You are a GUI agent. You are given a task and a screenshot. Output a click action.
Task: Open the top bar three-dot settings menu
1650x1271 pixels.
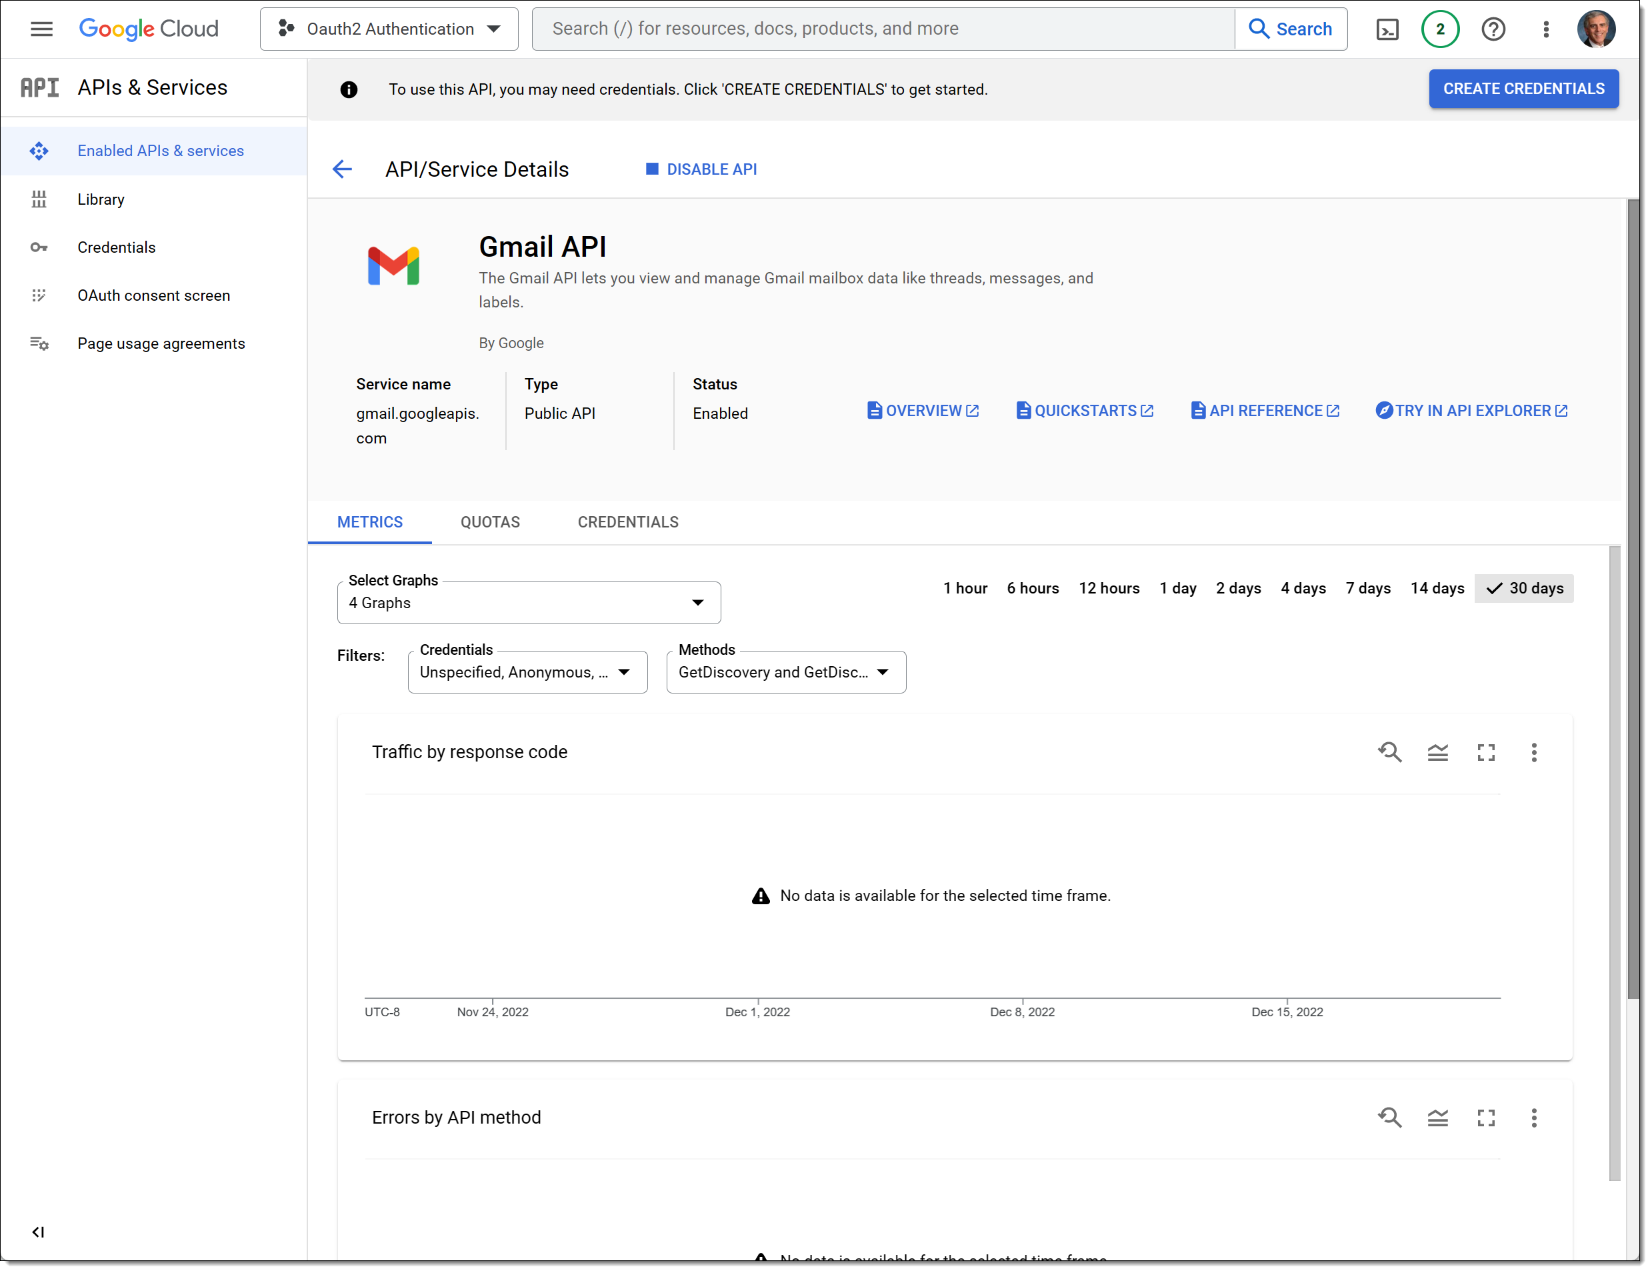tap(1546, 29)
